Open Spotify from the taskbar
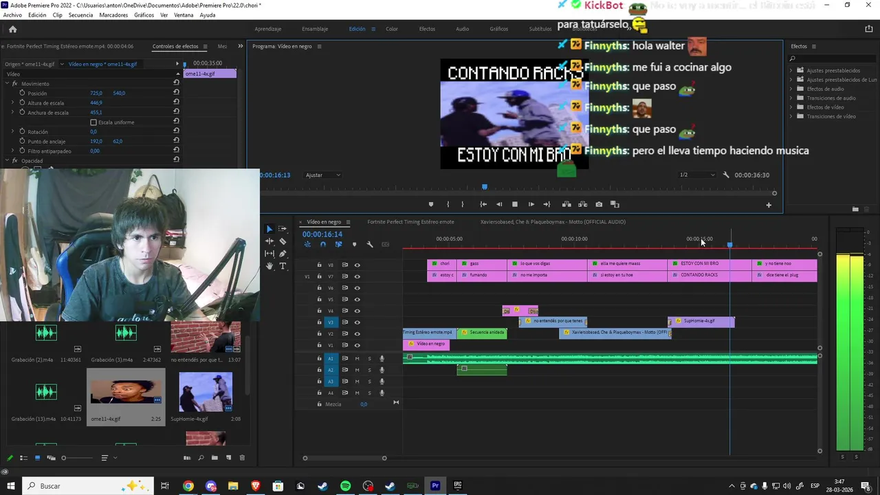This screenshot has height=495, width=880. point(345,486)
